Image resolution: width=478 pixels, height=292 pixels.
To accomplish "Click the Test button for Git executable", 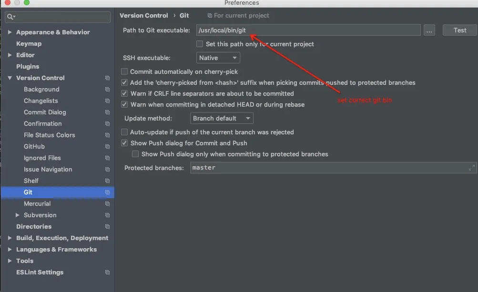I will coord(460,30).
